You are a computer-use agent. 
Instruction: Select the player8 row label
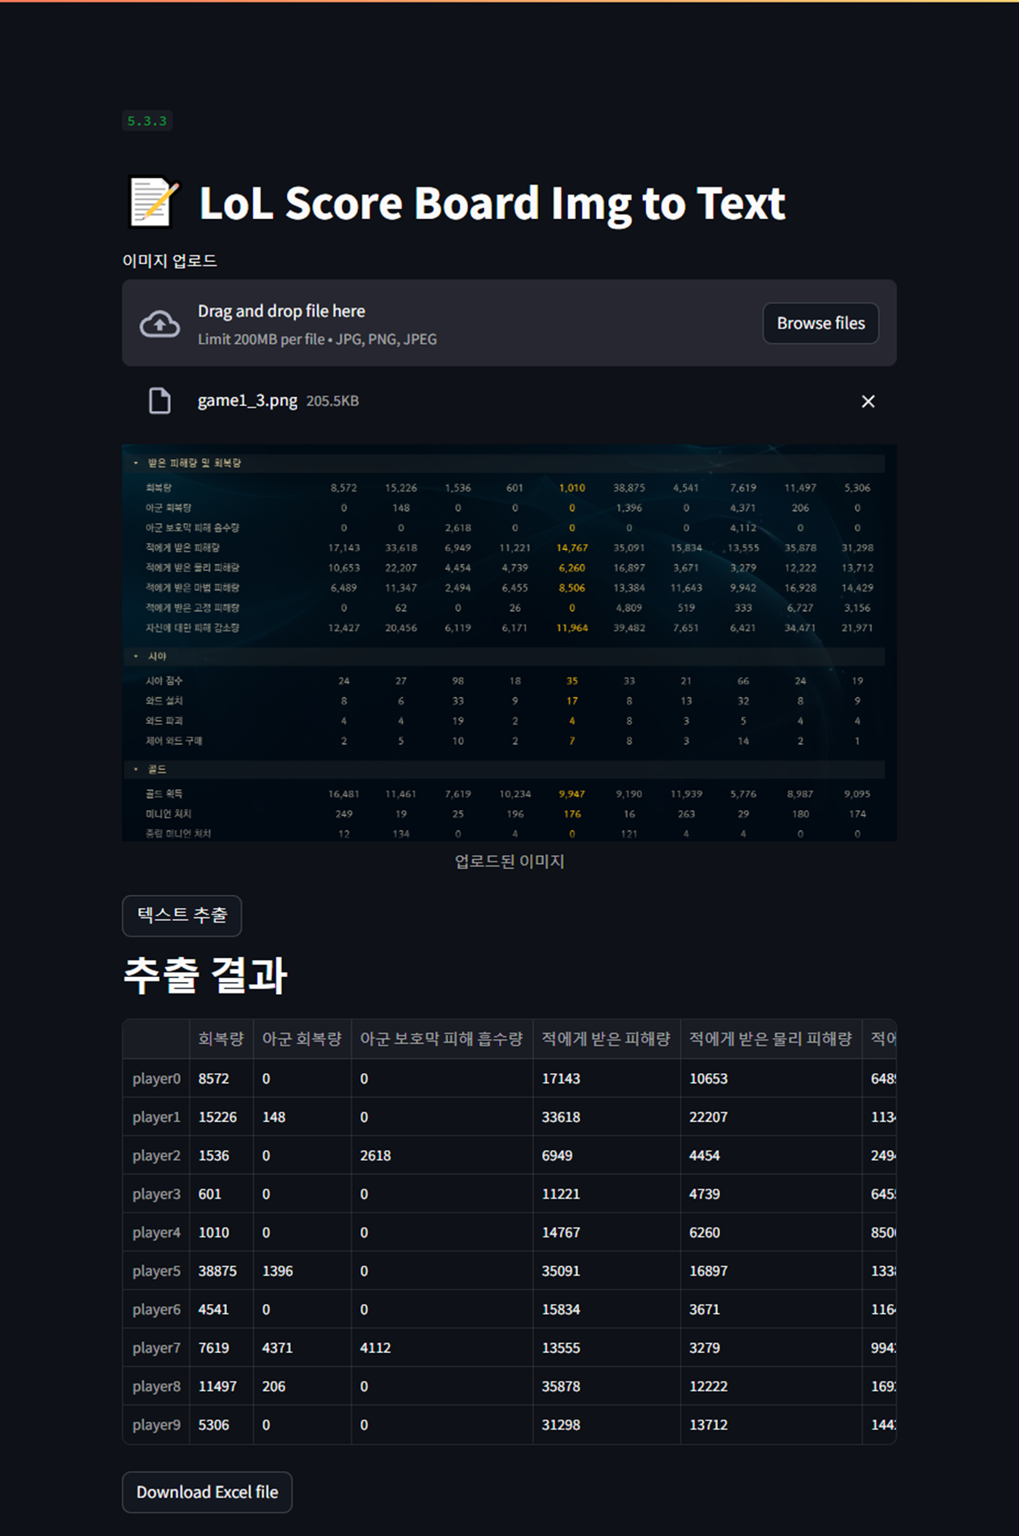(x=156, y=1386)
